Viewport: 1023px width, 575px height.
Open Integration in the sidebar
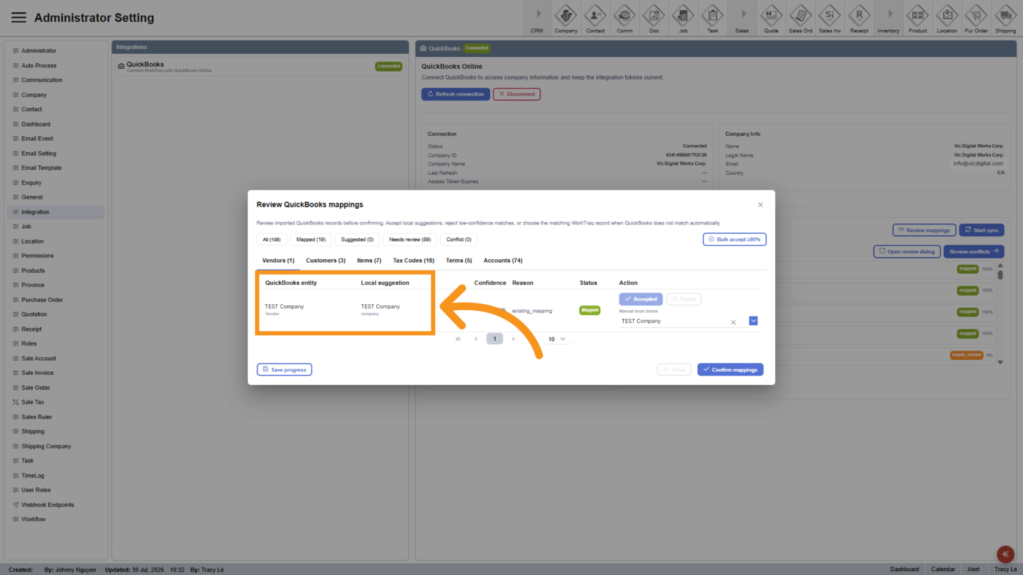point(55,212)
